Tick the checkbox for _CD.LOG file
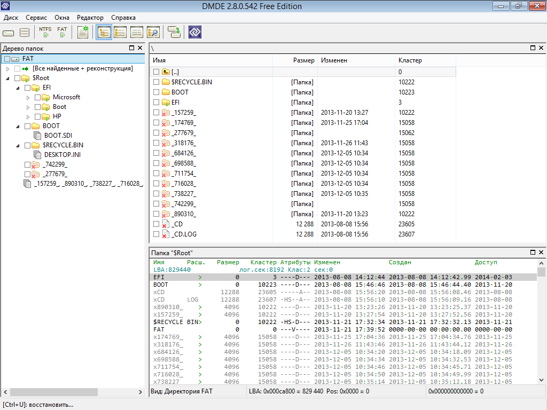 click(x=156, y=234)
